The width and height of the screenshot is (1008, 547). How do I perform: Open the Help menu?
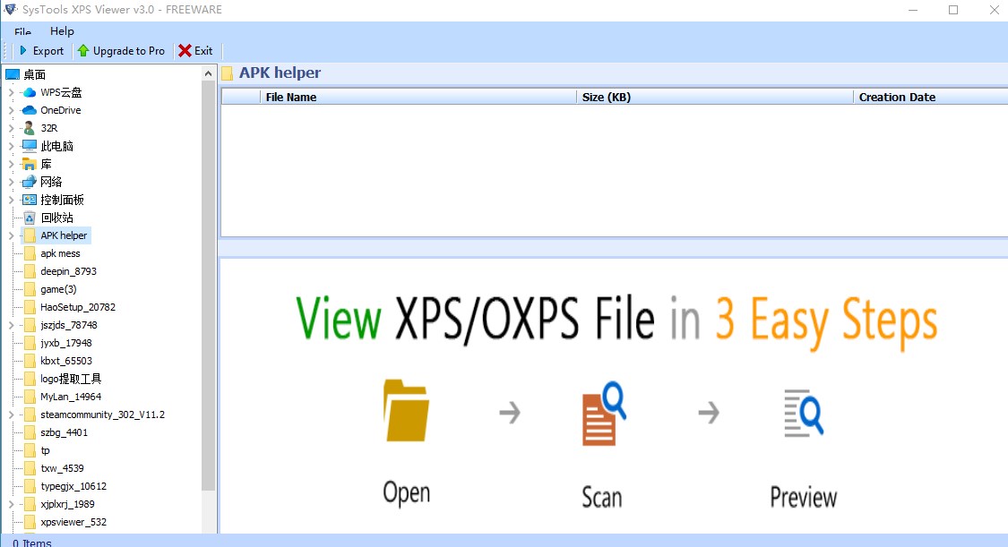coord(62,31)
